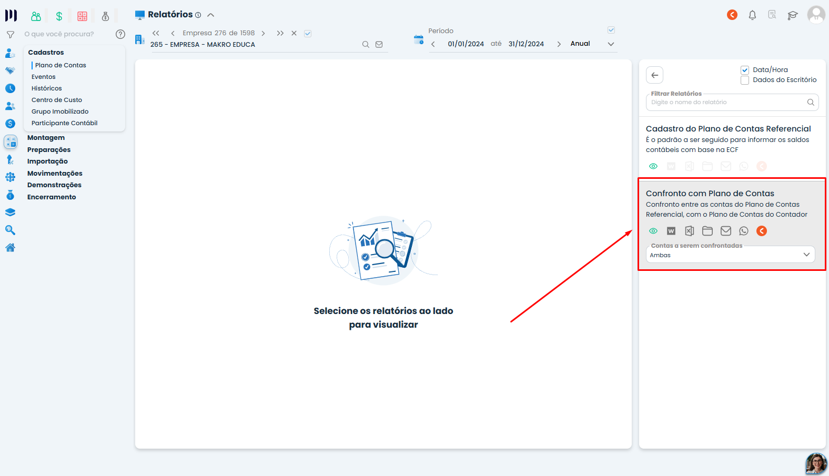Viewport: 829px width, 476px height.
Task: Click the filter funnel icon
Action: (x=10, y=35)
